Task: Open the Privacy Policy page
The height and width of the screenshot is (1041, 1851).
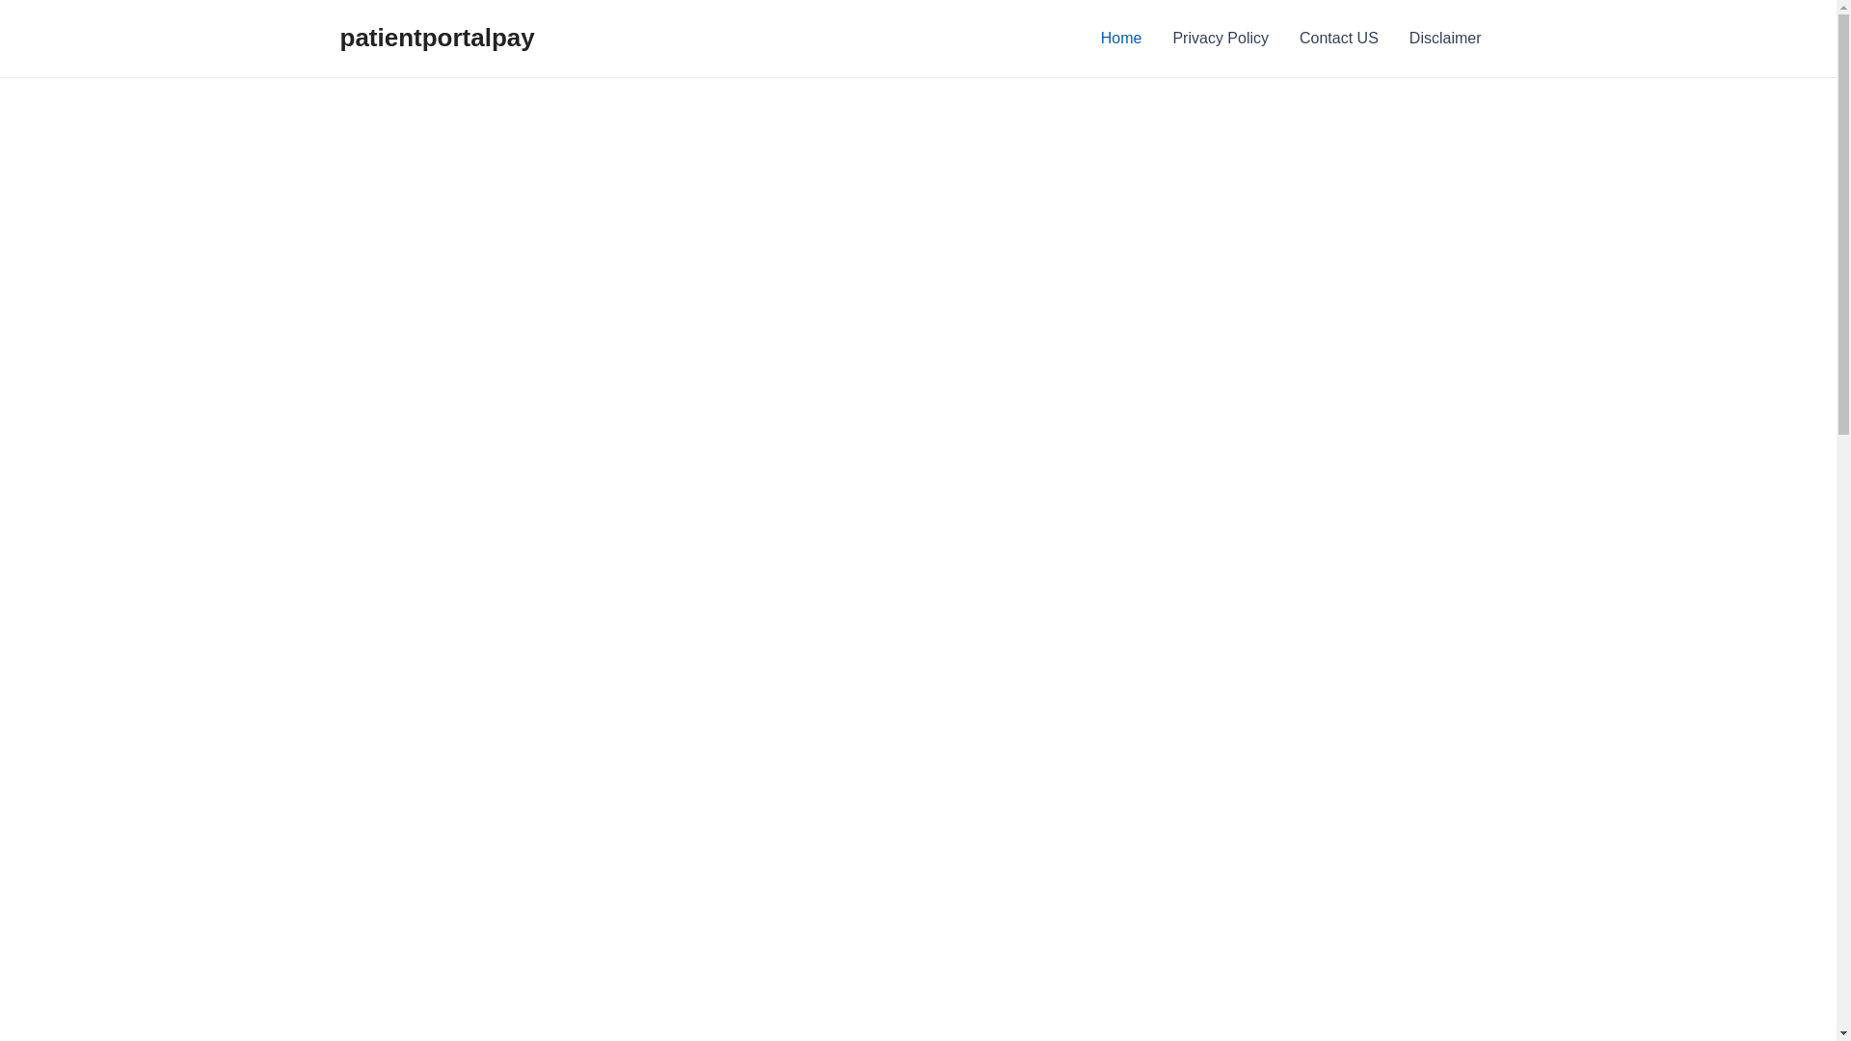Action: pyautogui.click(x=1220, y=39)
